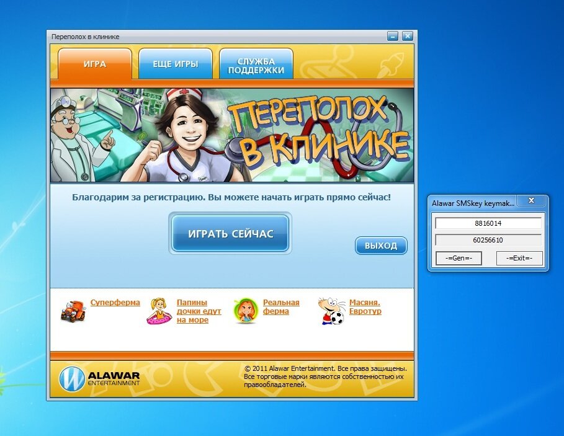Click the ИГРАТЬ СЕЙЧАС button
The width and height of the screenshot is (564, 436).
(230, 234)
